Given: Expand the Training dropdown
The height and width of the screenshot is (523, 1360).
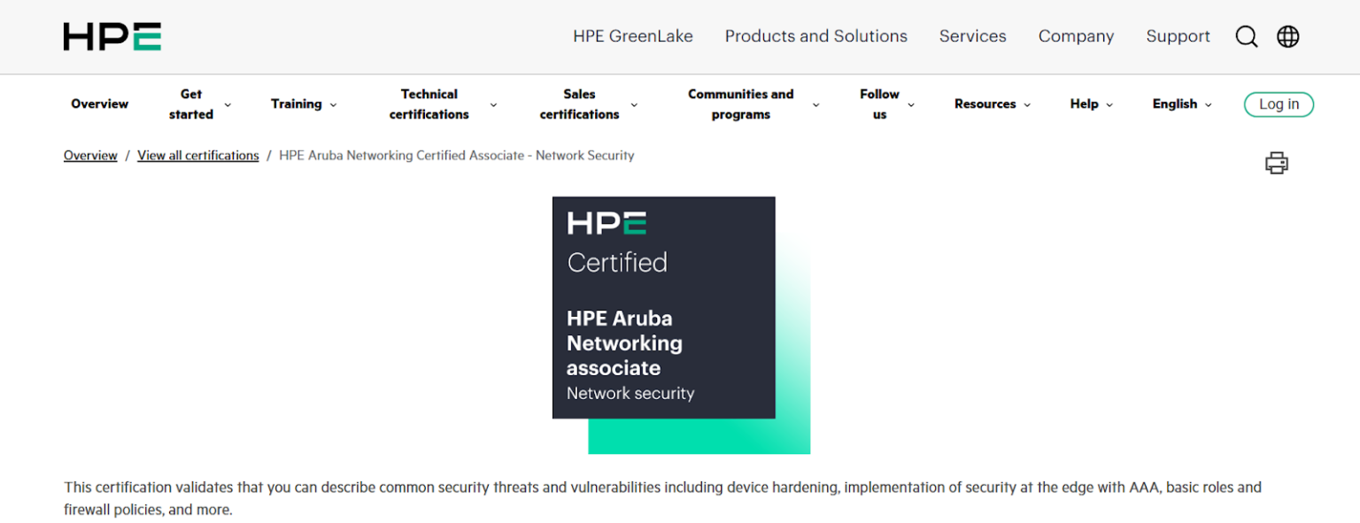Looking at the screenshot, I should tap(304, 104).
